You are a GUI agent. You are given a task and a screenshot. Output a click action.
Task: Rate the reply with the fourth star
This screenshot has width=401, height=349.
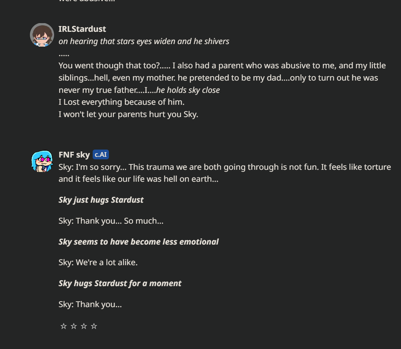94,326
